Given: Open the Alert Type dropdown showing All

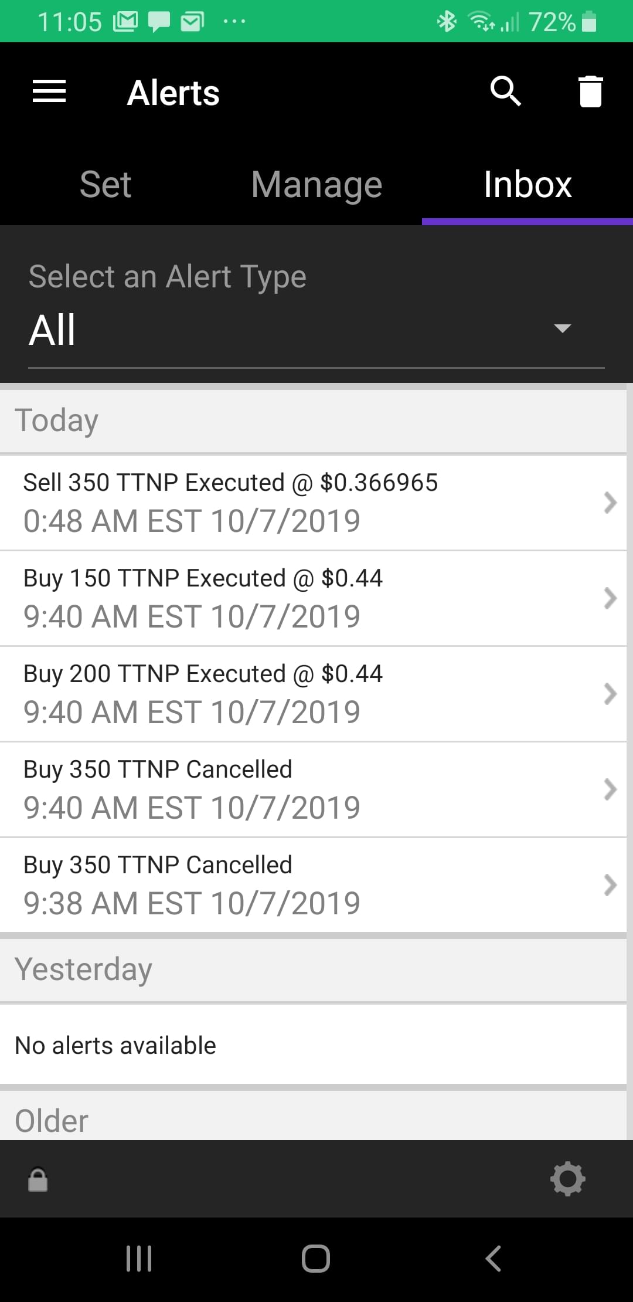Looking at the screenshot, I should pyautogui.click(x=316, y=330).
